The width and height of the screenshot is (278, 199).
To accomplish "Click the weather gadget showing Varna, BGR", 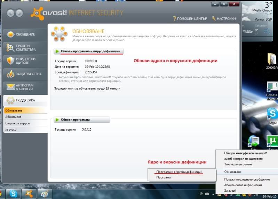I will click(x=257, y=21).
